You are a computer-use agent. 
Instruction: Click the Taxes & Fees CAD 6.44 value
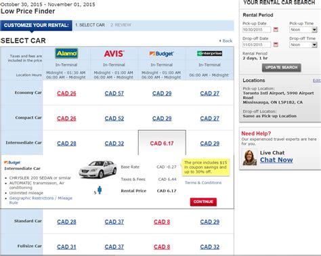click(x=167, y=179)
